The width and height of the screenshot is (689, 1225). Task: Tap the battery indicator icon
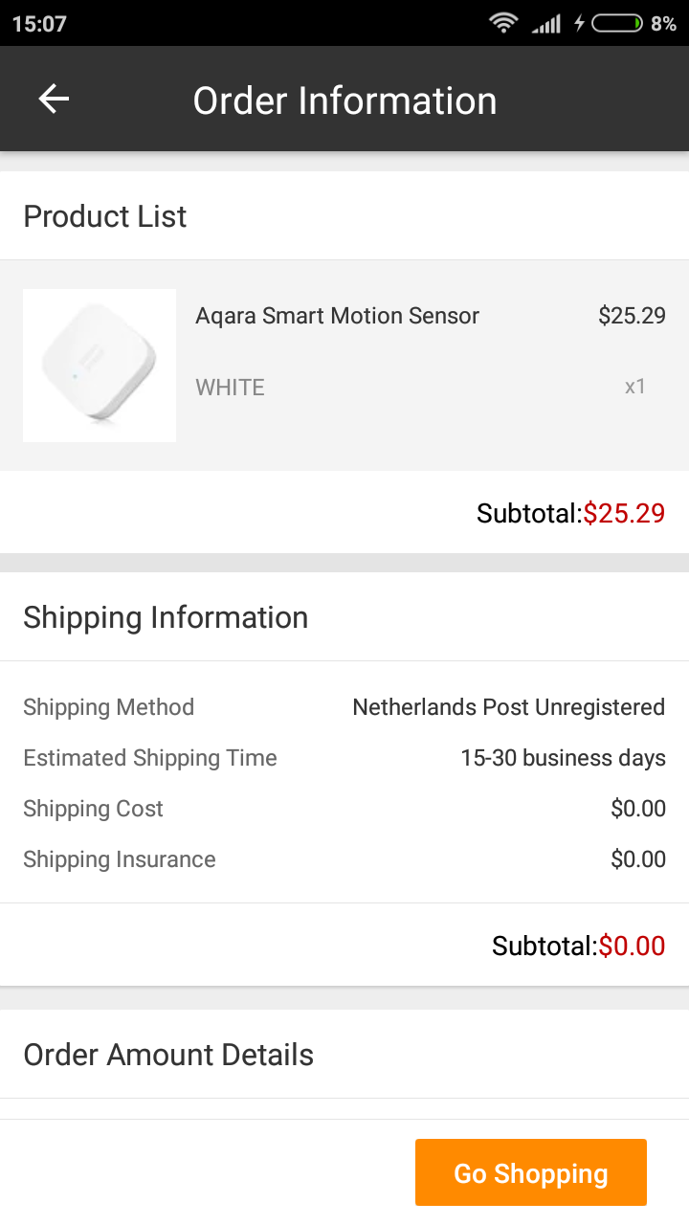tap(616, 23)
